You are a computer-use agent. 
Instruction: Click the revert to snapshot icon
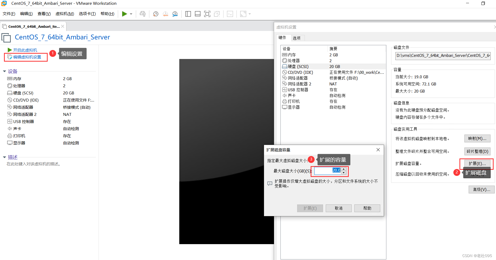(x=165, y=14)
